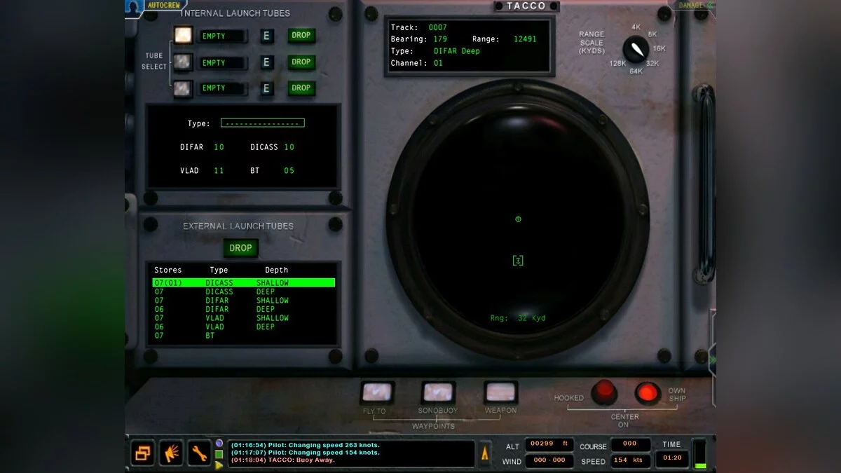Click the 'Changing speed 263 knots' log message
The width and height of the screenshot is (841, 473).
(305, 445)
